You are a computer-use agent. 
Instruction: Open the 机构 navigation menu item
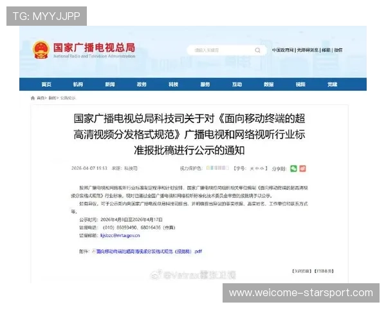click(x=78, y=84)
